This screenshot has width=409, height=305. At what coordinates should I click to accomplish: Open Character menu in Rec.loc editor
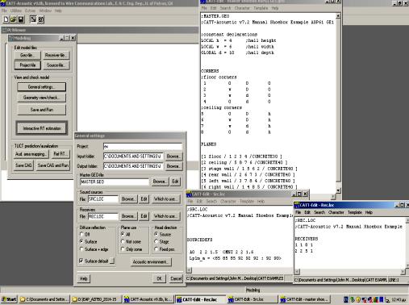click(x=336, y=212)
